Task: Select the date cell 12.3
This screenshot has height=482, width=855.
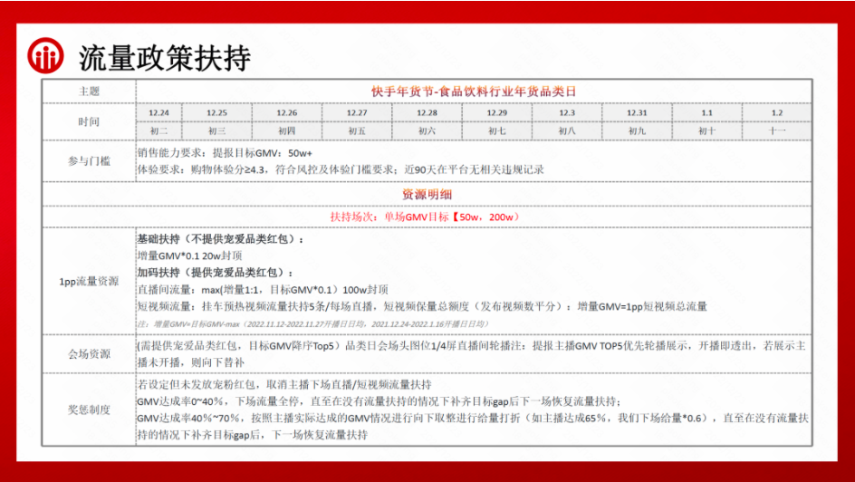Action: click(x=567, y=113)
